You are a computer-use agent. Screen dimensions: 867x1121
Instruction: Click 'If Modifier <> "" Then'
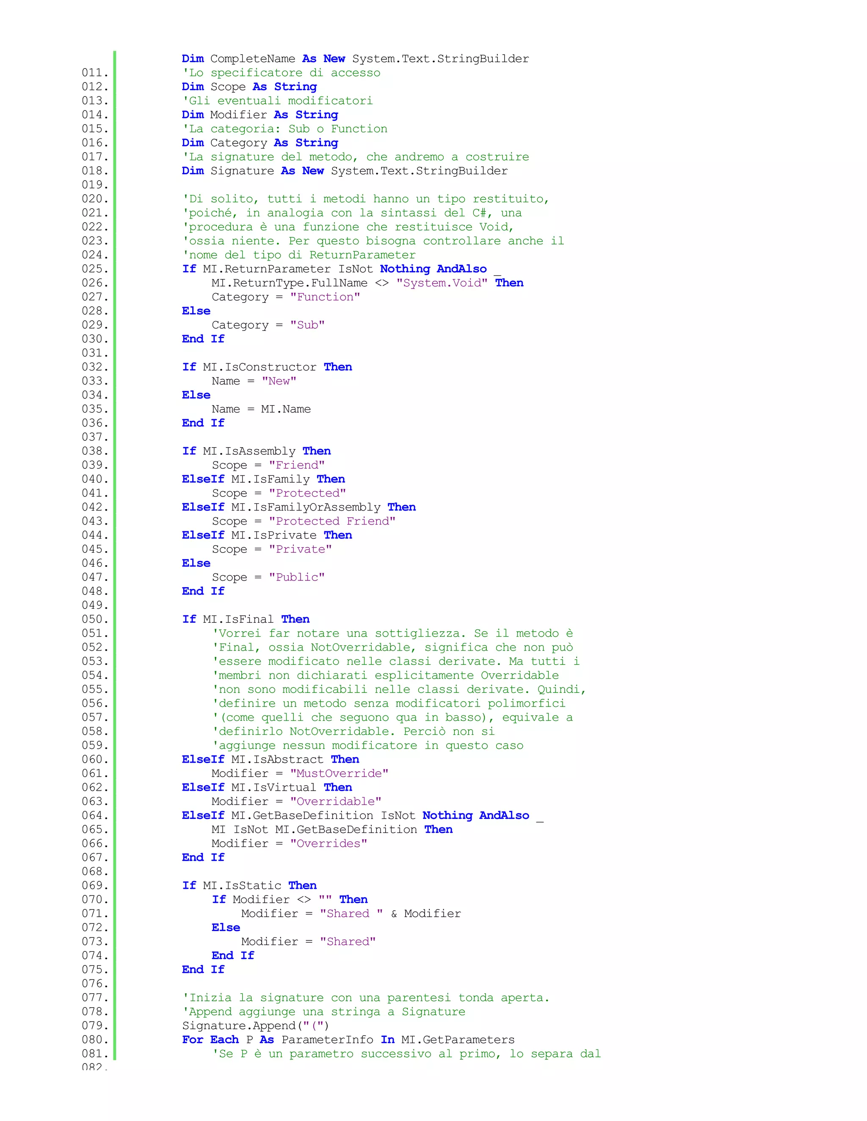(x=290, y=899)
